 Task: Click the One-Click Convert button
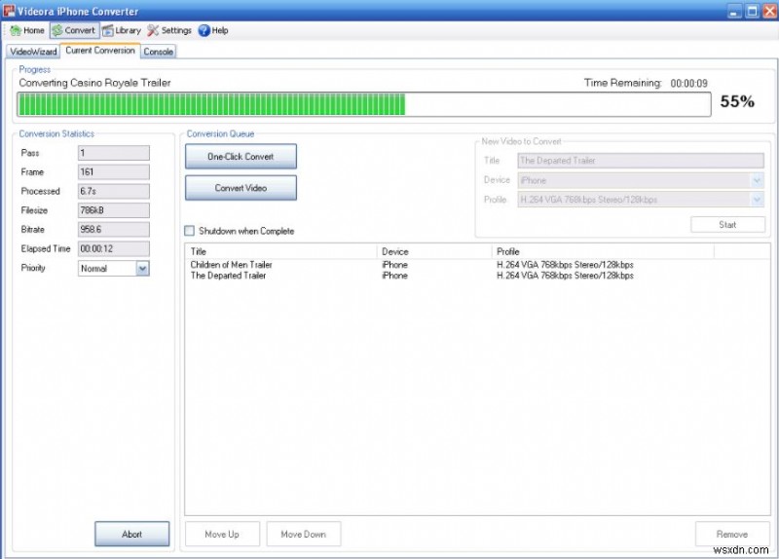pos(241,157)
